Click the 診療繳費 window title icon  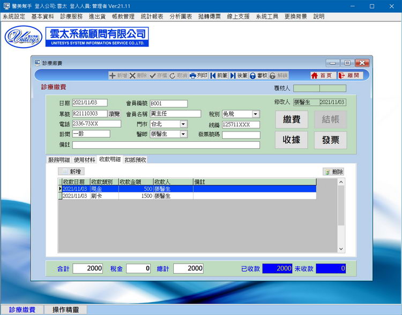click(38, 63)
